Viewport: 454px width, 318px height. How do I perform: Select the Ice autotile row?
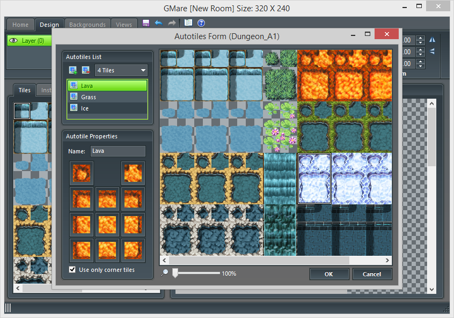point(107,108)
